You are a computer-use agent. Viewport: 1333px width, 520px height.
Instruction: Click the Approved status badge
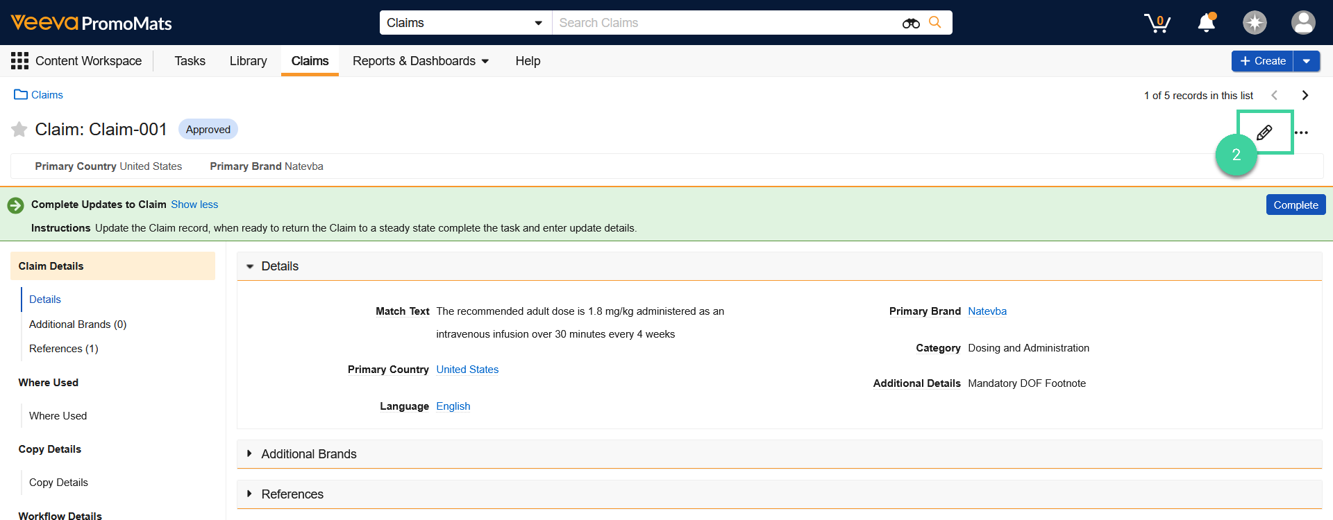point(208,130)
